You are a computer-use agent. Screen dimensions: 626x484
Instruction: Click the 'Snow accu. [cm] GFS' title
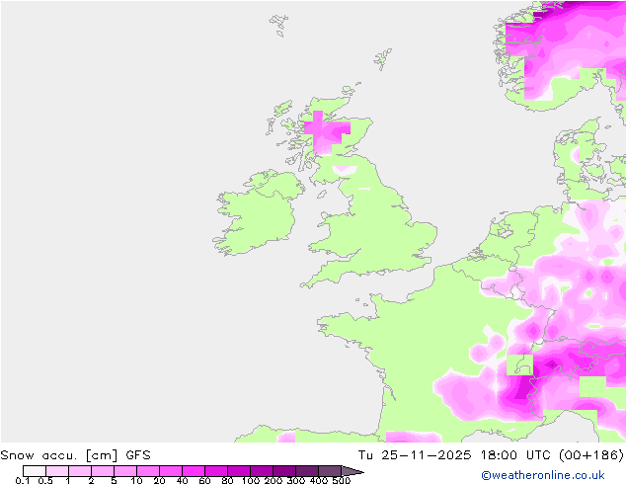click(75, 455)
